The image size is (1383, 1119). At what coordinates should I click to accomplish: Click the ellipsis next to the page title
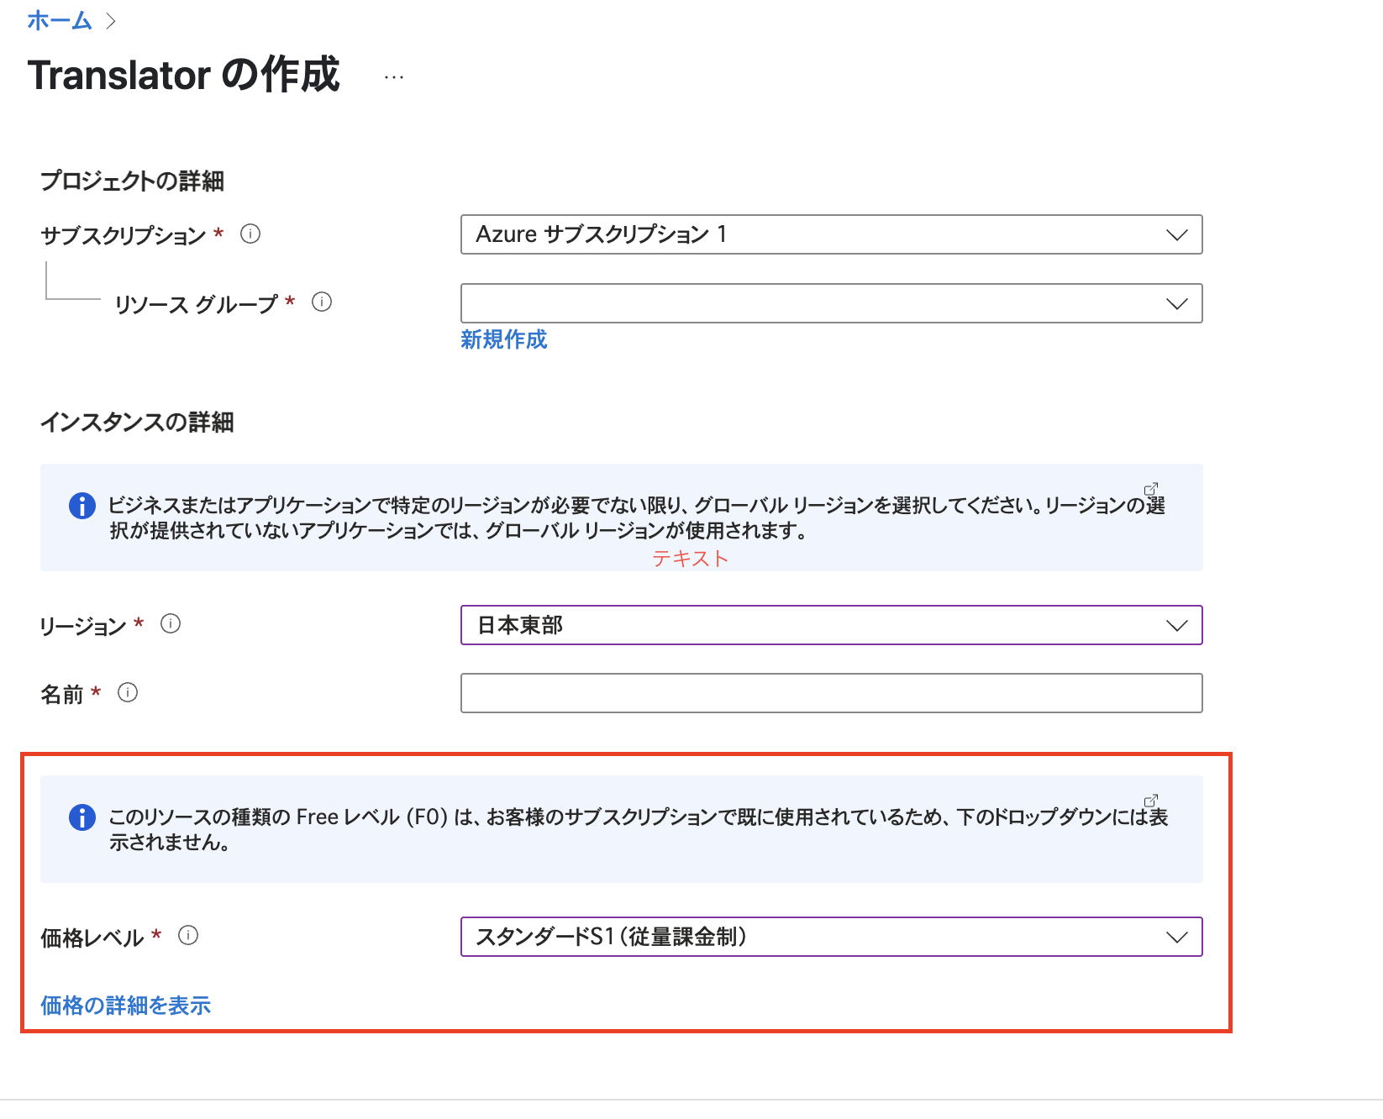coord(392,76)
